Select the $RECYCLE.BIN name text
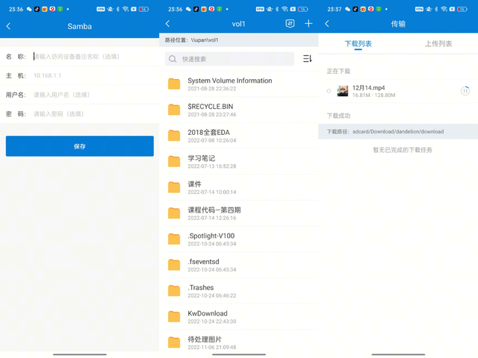Image resolution: width=478 pixels, height=358 pixels. click(211, 107)
